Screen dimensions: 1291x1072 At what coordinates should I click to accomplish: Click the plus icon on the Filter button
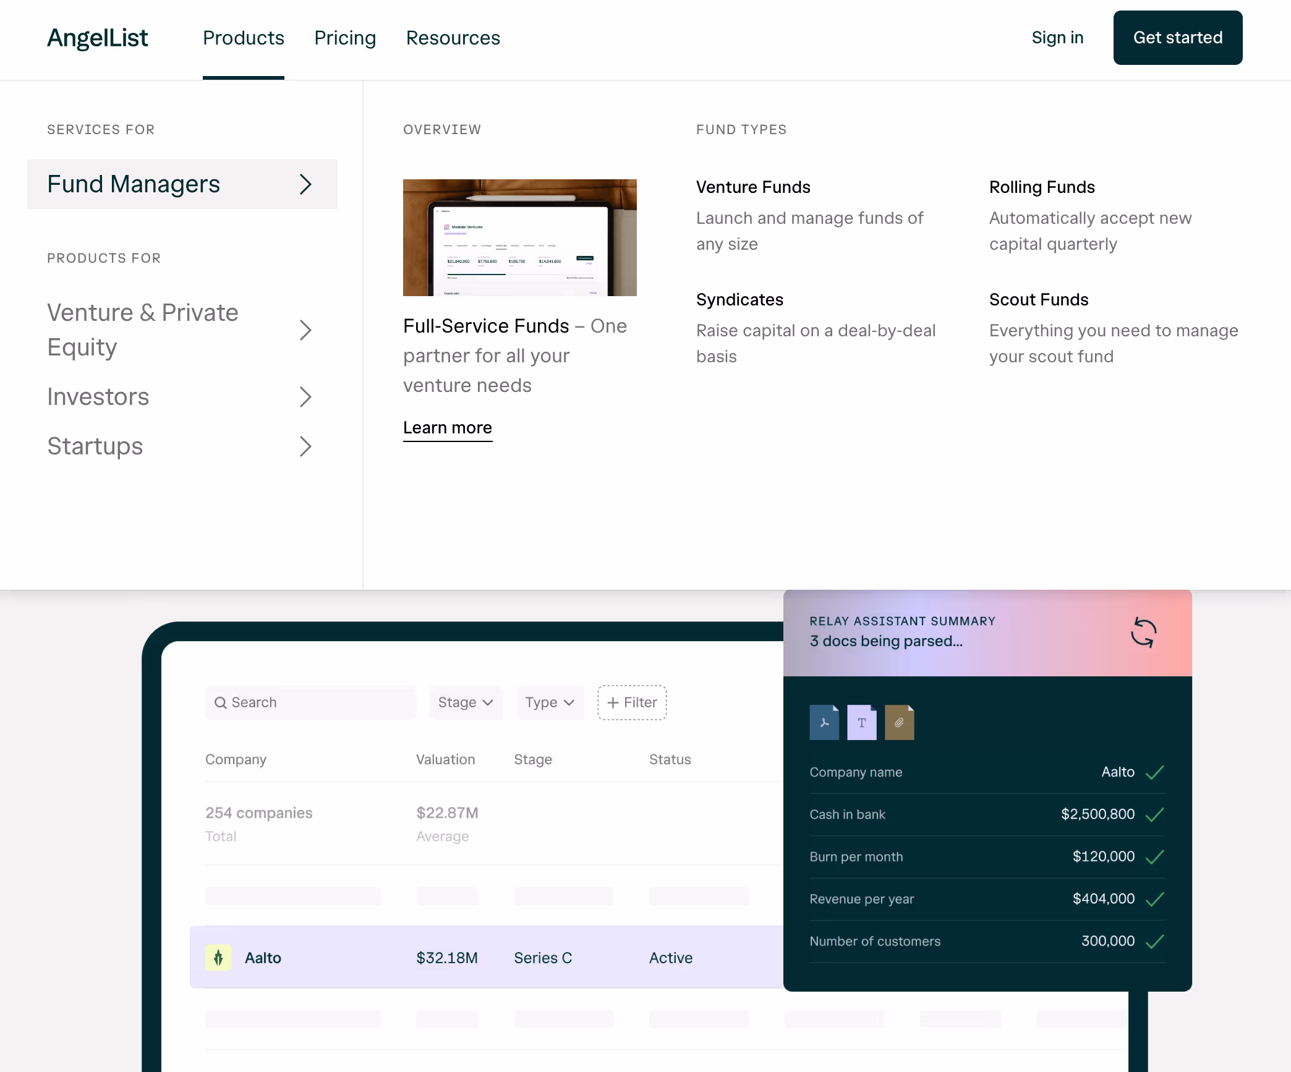pyautogui.click(x=613, y=702)
